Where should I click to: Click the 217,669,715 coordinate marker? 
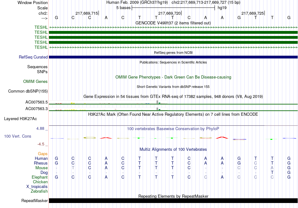[x=87, y=13]
